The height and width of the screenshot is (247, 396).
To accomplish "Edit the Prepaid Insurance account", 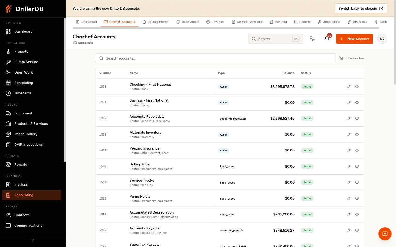I will (349, 150).
